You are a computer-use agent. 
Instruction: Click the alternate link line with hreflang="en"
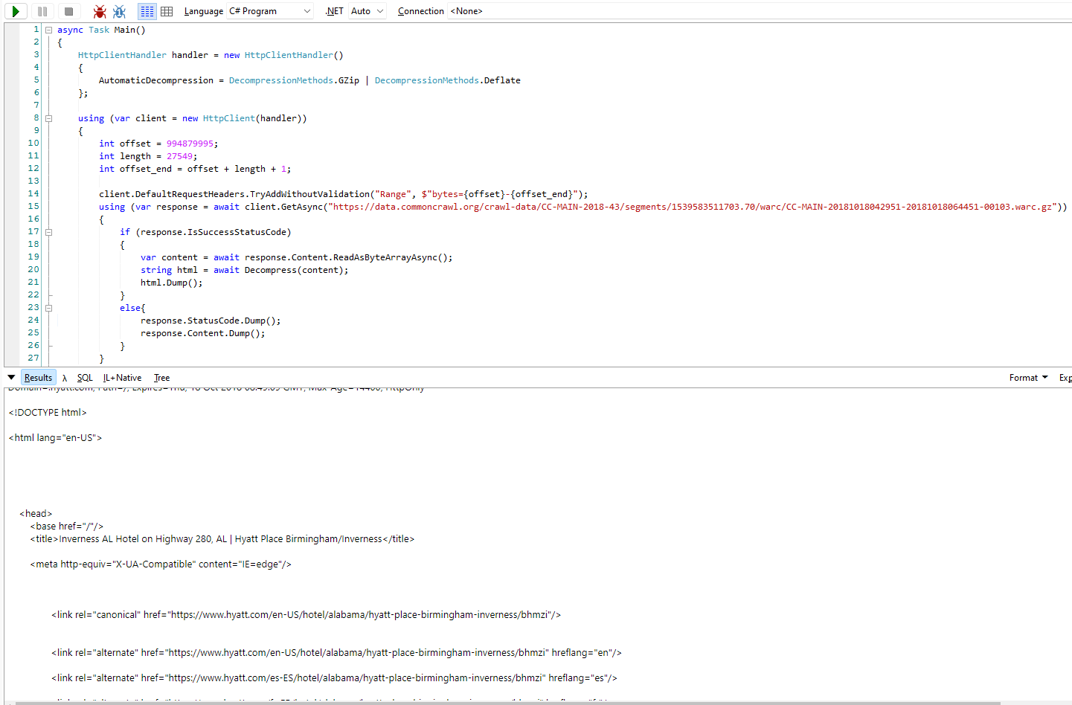[x=336, y=652]
